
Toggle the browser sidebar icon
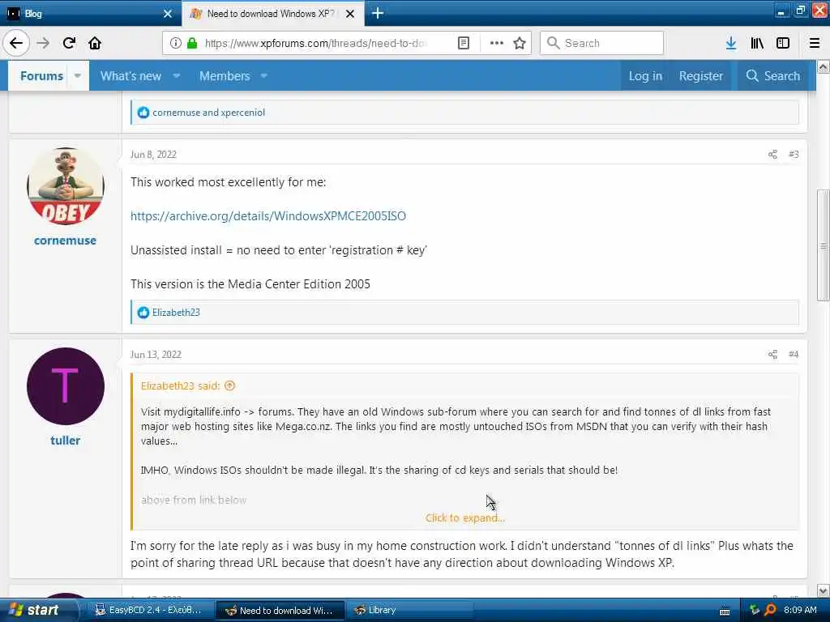coord(783,43)
